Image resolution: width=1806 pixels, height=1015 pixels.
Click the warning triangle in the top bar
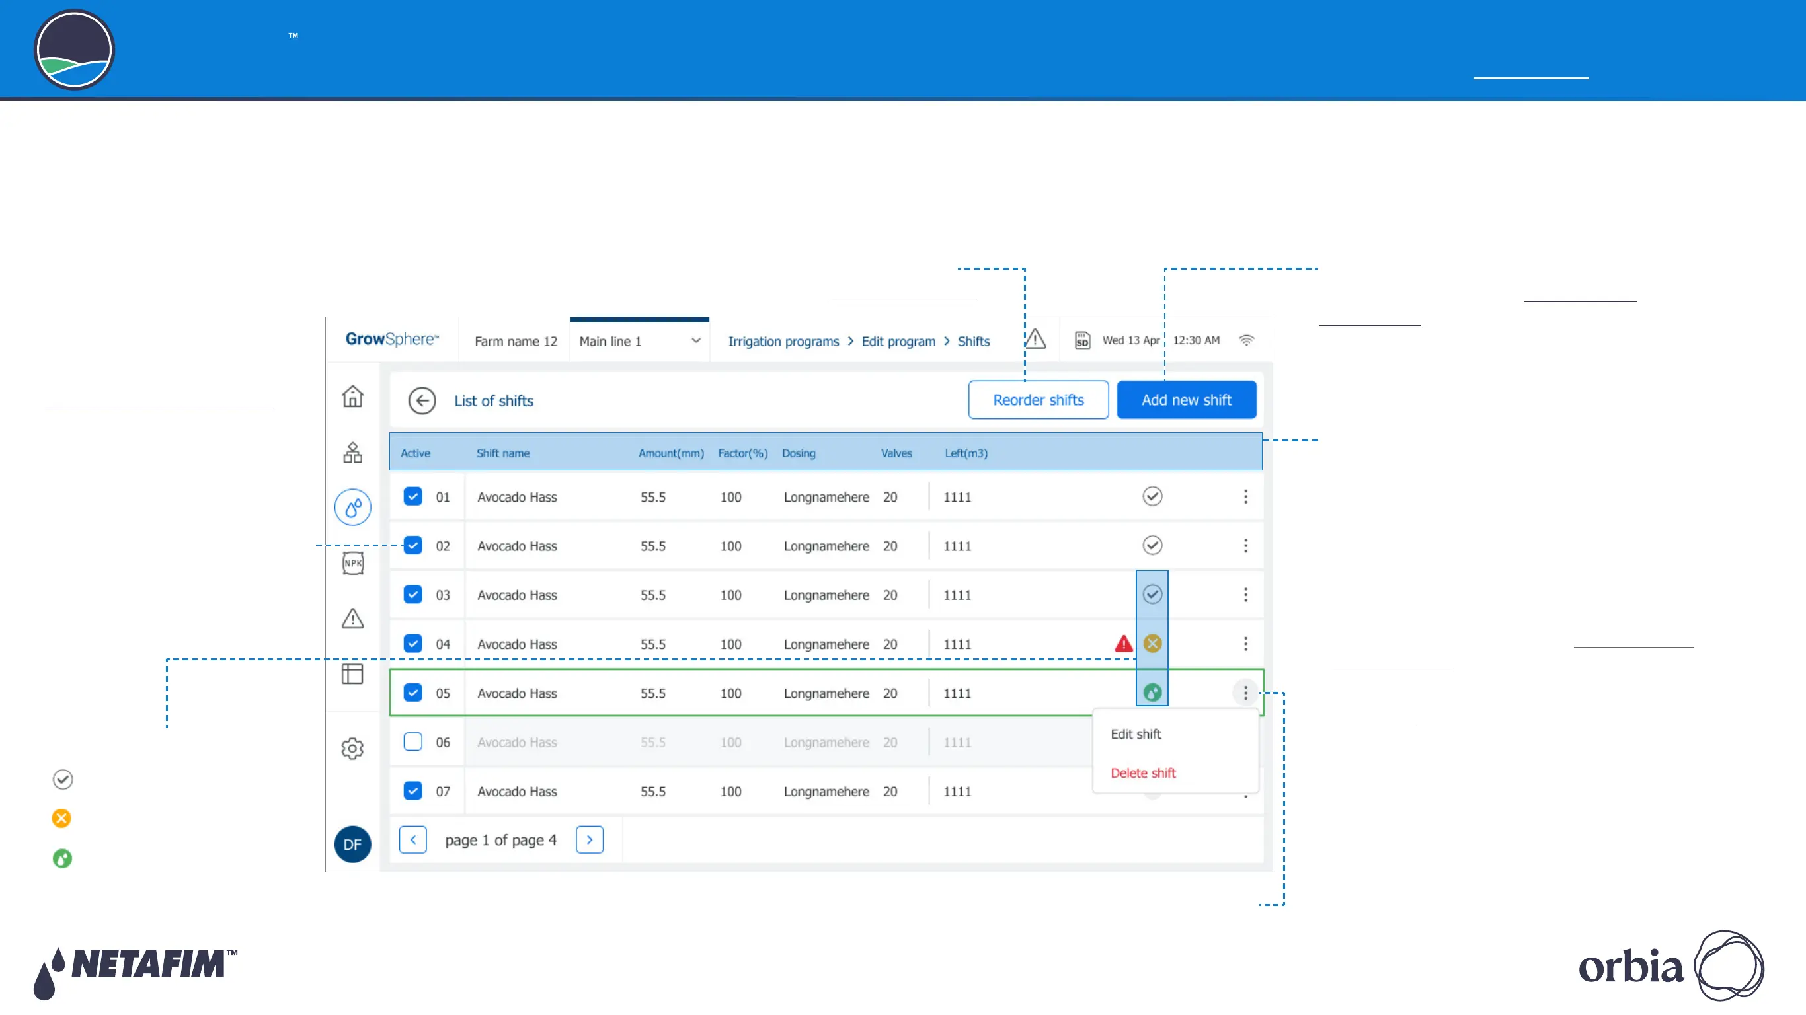[1035, 340]
